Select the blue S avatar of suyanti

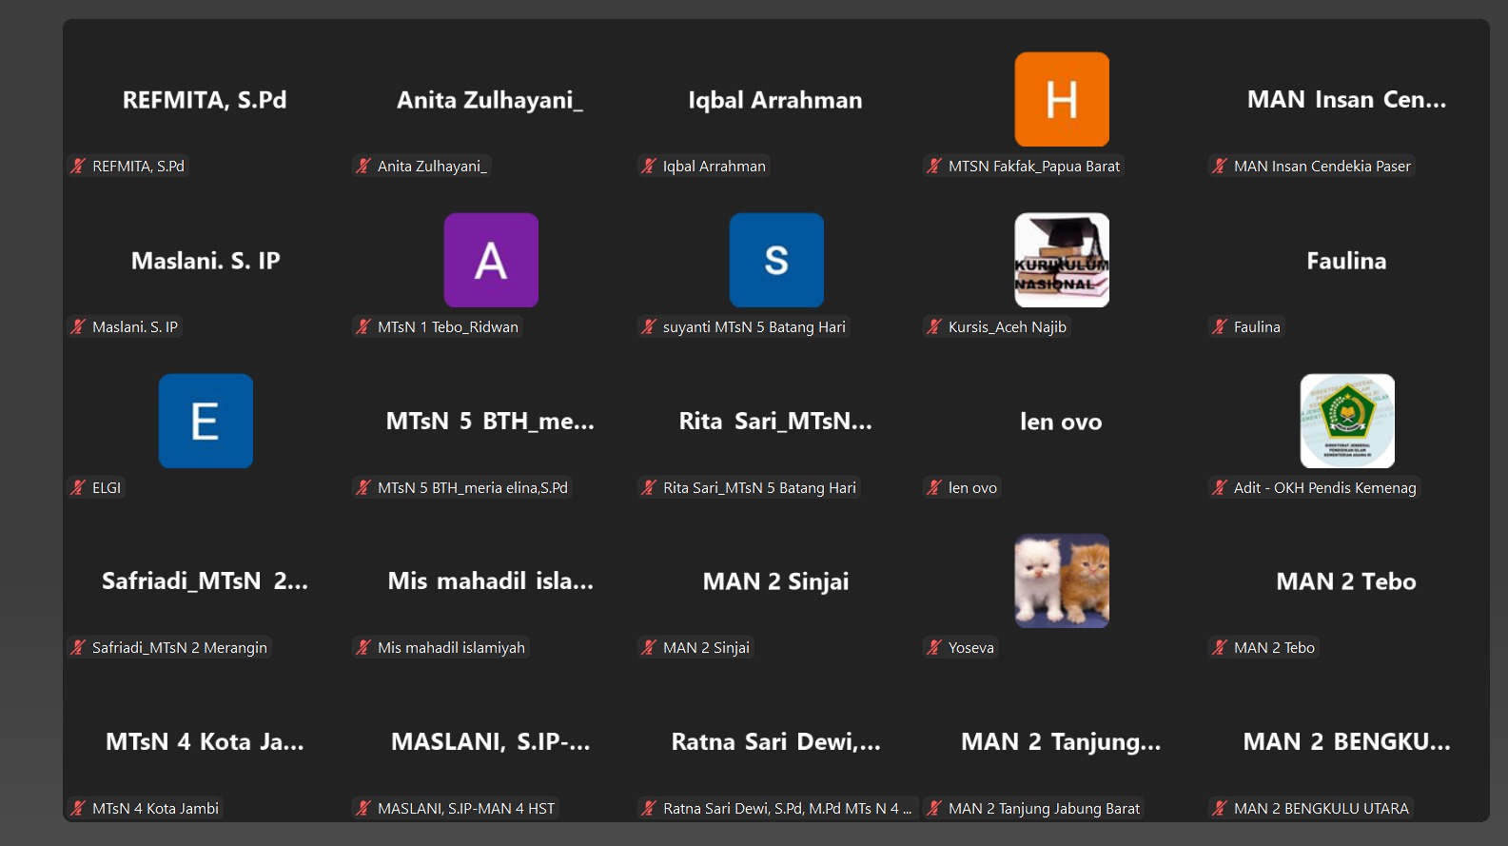coord(776,260)
